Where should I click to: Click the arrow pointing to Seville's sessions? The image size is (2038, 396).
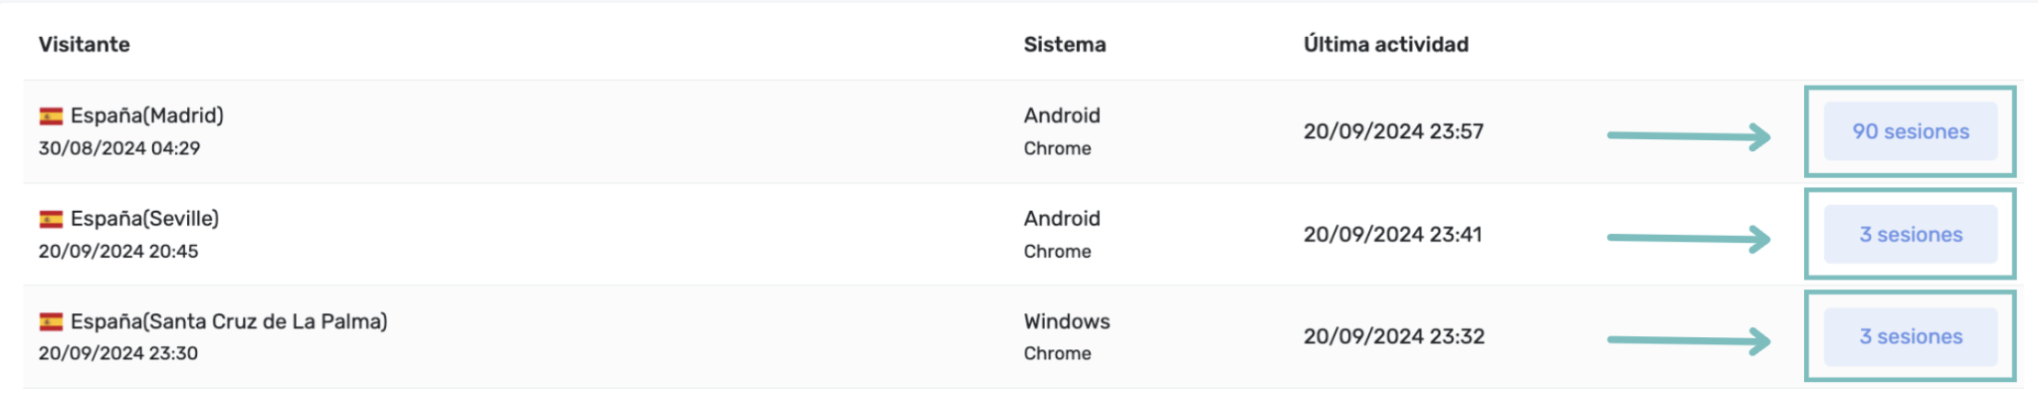click(1689, 239)
